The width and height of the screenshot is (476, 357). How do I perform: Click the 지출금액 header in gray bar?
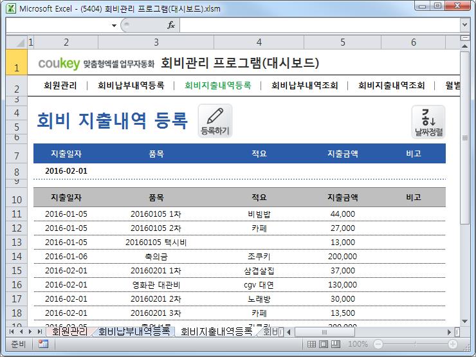click(342, 197)
